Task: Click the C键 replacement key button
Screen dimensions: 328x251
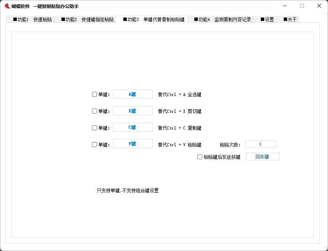Action: [132, 127]
